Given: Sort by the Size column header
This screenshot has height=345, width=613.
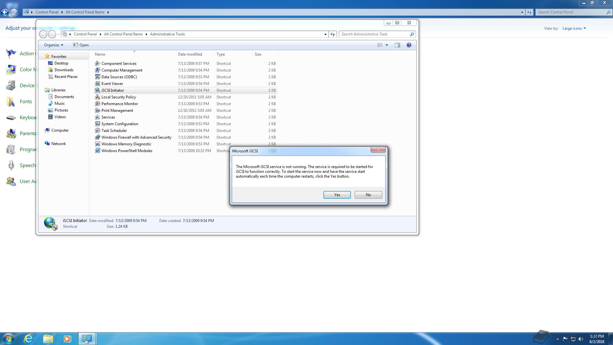Looking at the screenshot, I should point(265,54).
